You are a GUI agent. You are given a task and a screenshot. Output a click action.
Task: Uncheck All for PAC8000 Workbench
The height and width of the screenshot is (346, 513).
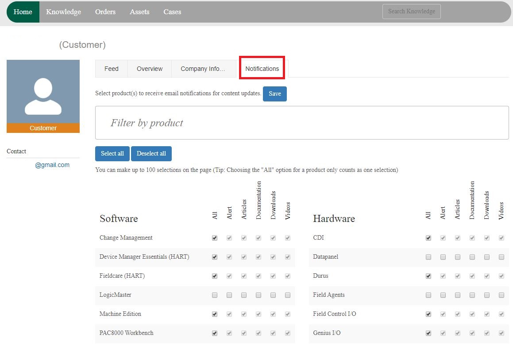coord(215,333)
